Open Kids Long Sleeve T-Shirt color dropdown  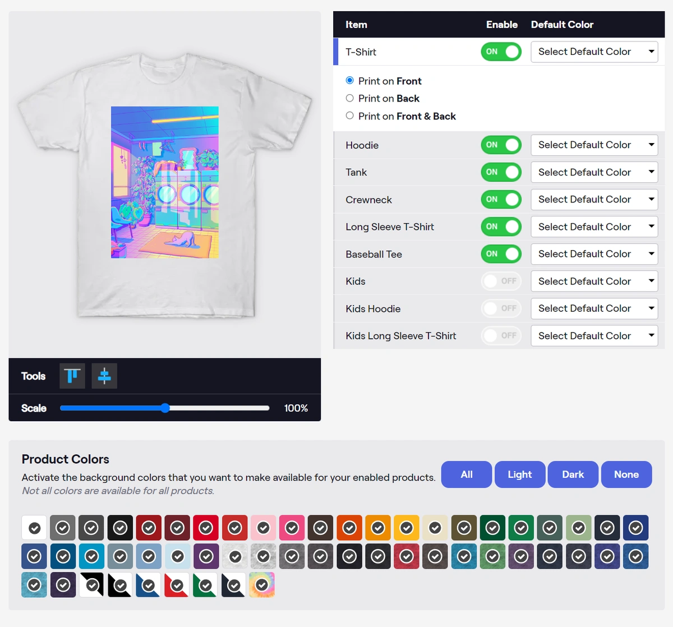[594, 335]
